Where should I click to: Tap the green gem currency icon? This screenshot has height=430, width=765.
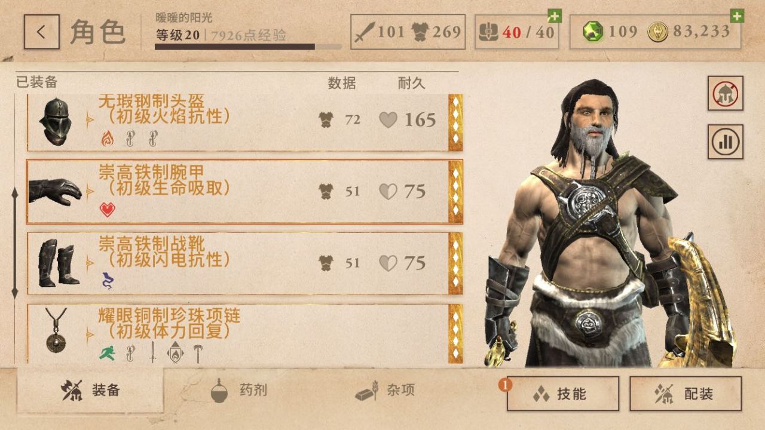pyautogui.click(x=593, y=32)
